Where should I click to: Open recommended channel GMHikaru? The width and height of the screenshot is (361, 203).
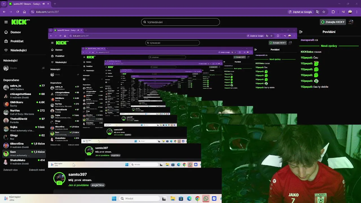24,104
